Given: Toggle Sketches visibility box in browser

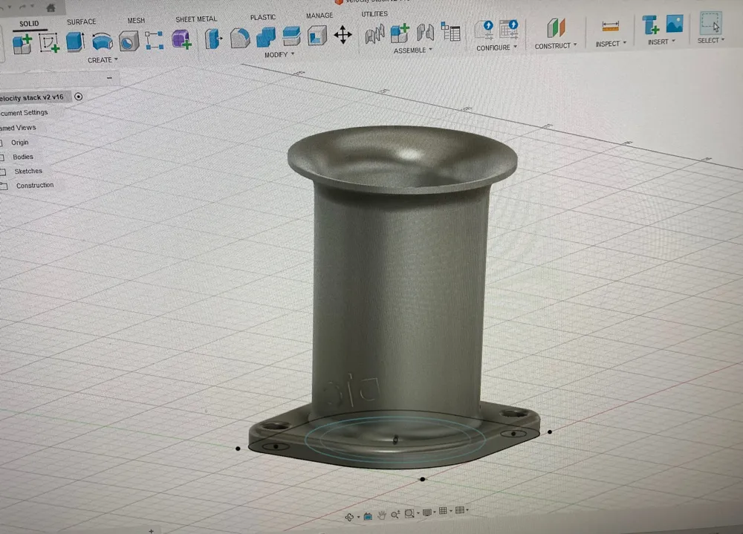Looking at the screenshot, I should click(2, 172).
